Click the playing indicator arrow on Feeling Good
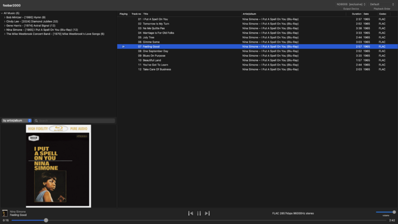 pos(123,46)
